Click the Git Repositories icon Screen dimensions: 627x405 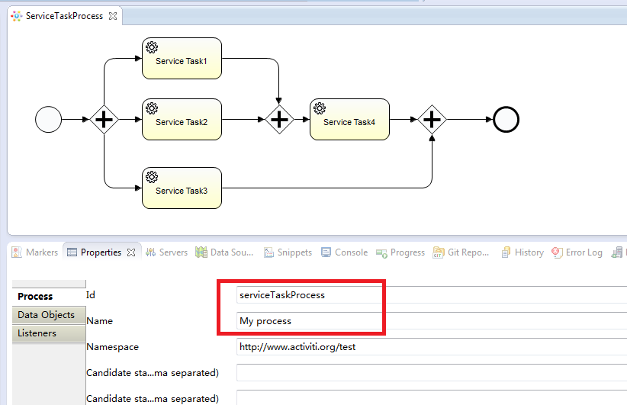(x=439, y=252)
